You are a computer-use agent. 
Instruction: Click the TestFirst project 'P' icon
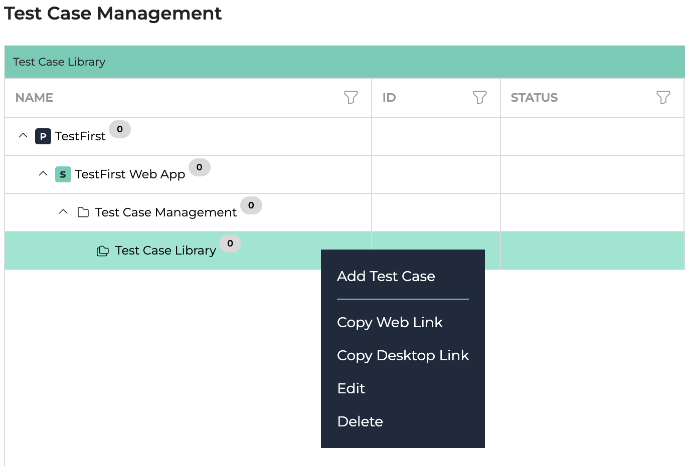tap(43, 136)
